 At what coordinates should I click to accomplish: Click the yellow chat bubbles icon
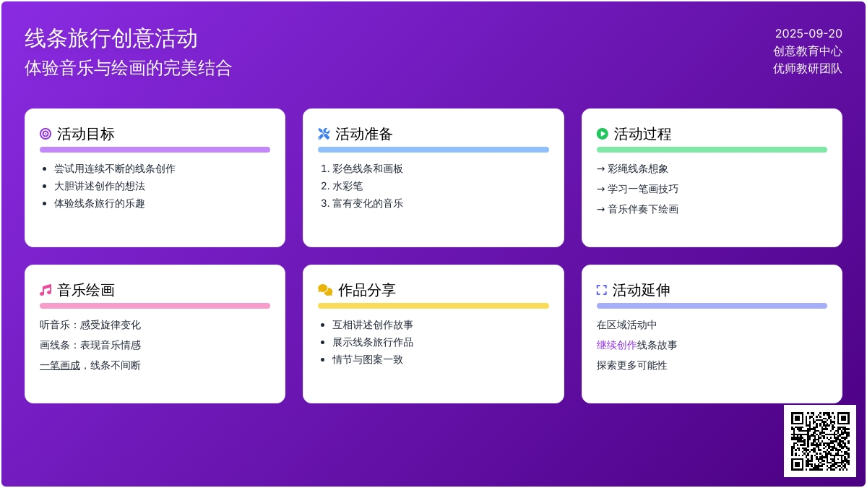point(325,290)
